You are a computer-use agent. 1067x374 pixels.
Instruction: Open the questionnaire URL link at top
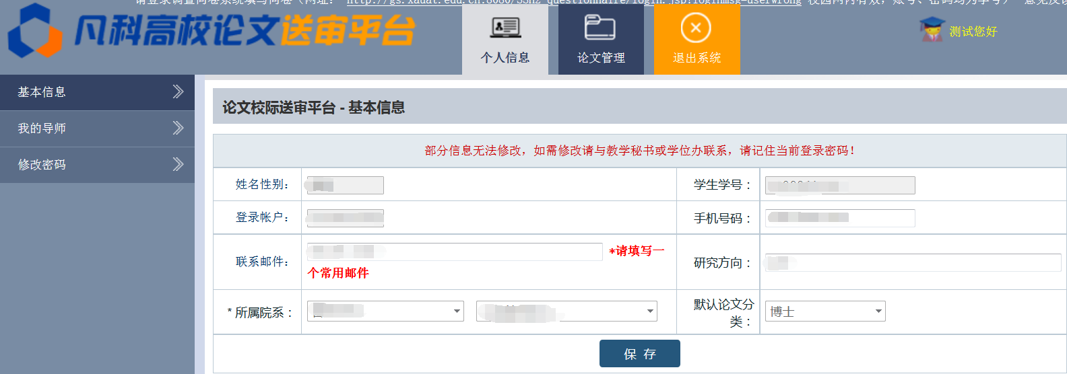click(x=573, y=3)
